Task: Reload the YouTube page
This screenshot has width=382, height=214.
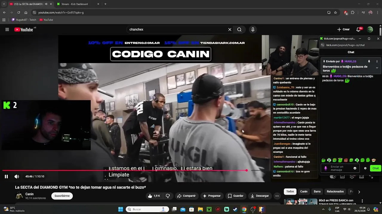Action: coord(19,12)
